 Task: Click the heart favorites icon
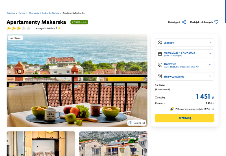(216, 22)
